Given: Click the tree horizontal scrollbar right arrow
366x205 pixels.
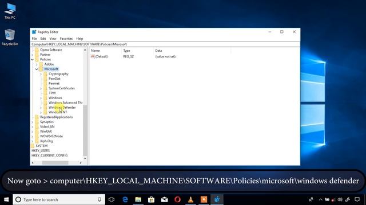Looking at the screenshot, I should pos(81,163).
